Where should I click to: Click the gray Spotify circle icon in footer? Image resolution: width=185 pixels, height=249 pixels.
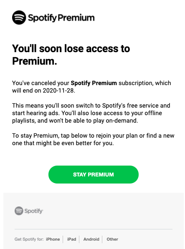19,211
